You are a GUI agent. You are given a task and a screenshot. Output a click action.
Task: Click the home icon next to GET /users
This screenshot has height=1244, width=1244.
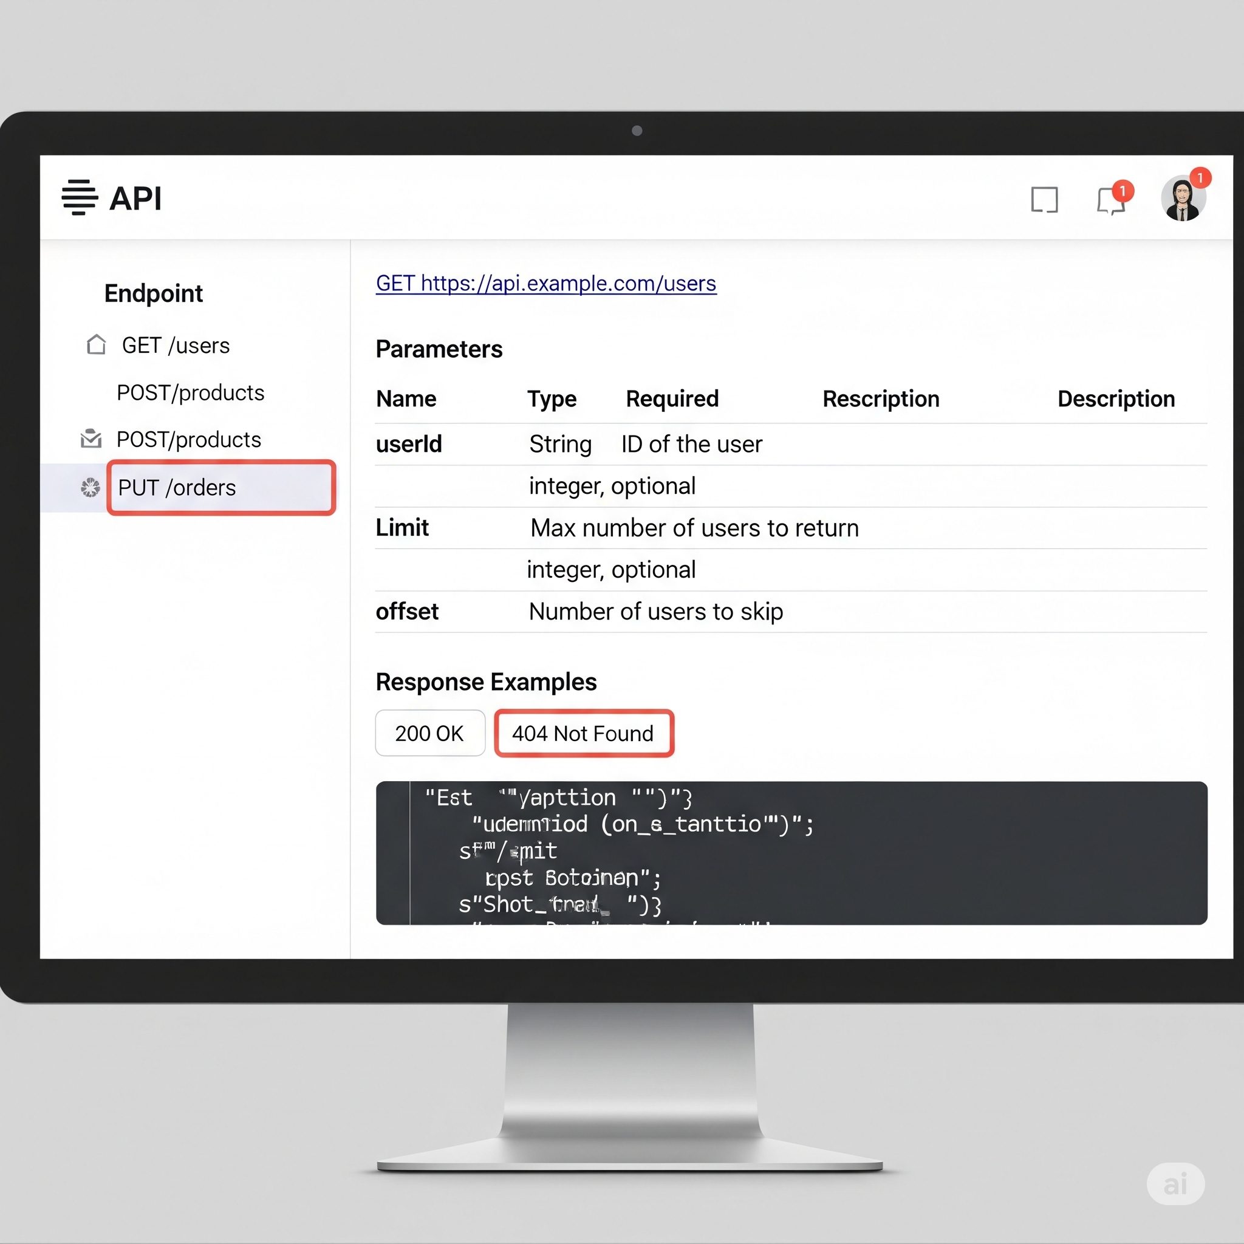click(97, 345)
